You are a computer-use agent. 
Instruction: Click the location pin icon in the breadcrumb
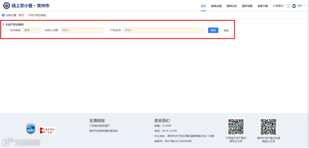click(3, 15)
